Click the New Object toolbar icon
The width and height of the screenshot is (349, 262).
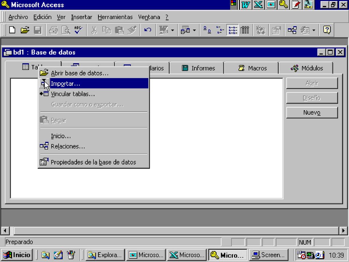(x=305, y=30)
